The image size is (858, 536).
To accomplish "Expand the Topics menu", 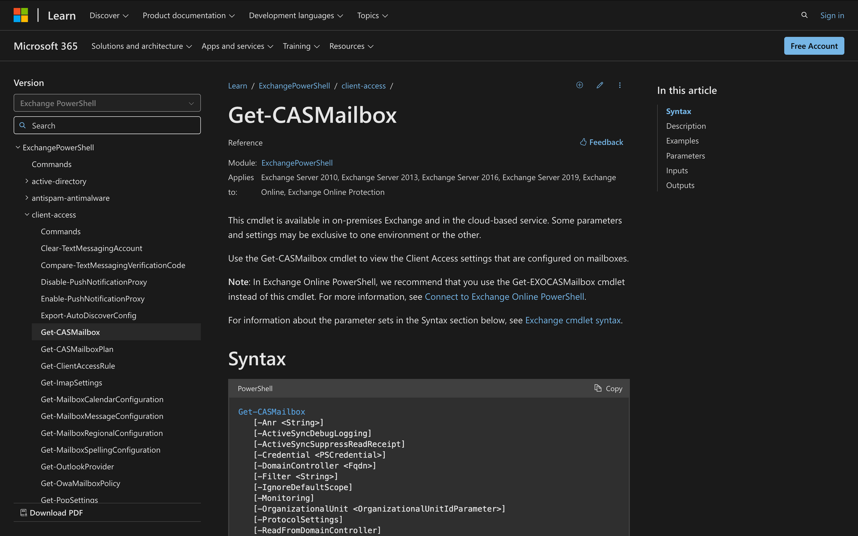I will coord(372,15).
